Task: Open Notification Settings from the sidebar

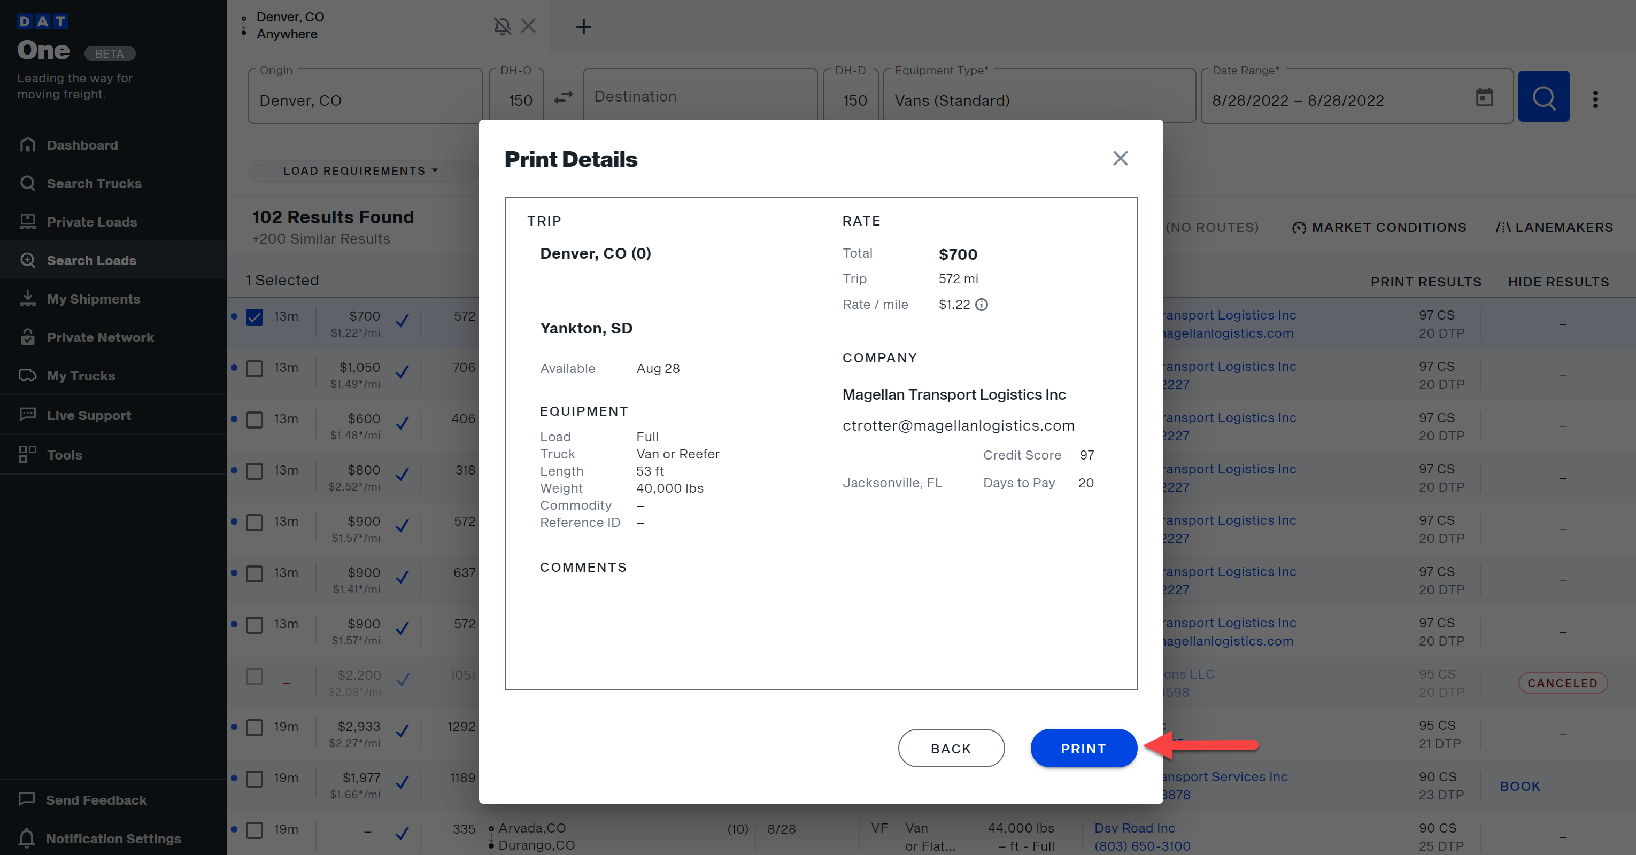Action: tap(114, 838)
